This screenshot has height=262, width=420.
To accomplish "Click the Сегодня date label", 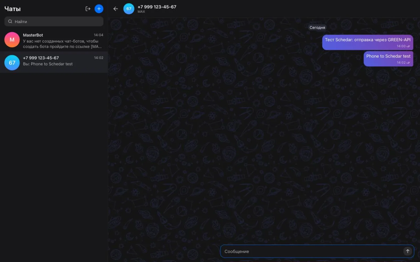I will pyautogui.click(x=317, y=28).
